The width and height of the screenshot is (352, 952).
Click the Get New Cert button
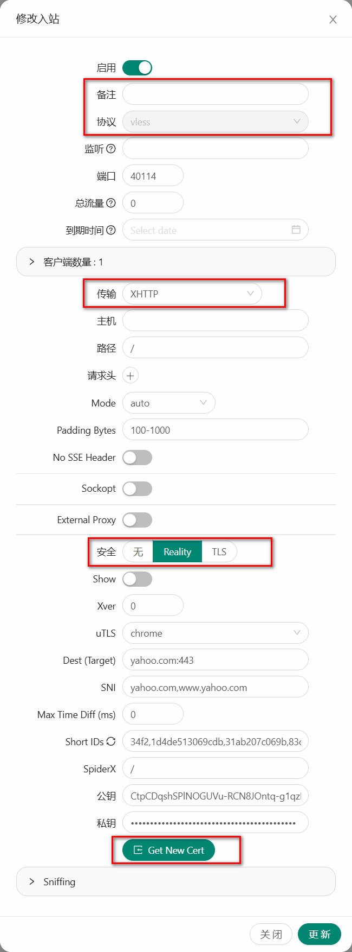click(x=168, y=850)
